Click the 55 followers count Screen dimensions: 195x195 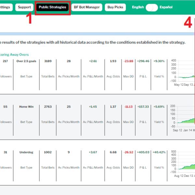pyautogui.click(x=5, y=107)
